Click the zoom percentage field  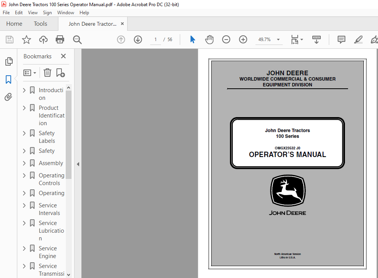tap(264, 40)
